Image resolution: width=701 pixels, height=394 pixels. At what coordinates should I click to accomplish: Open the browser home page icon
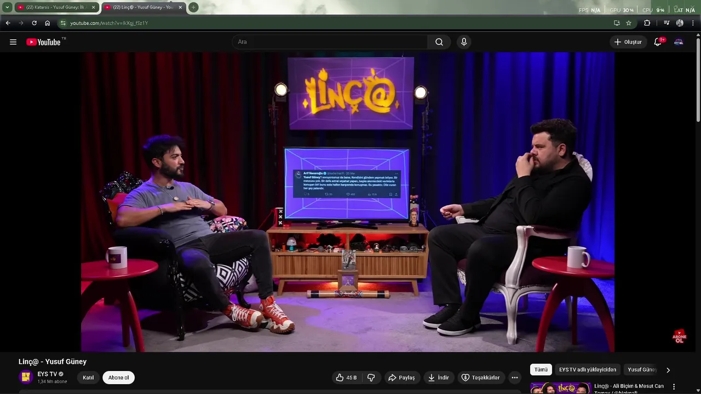coord(48,23)
